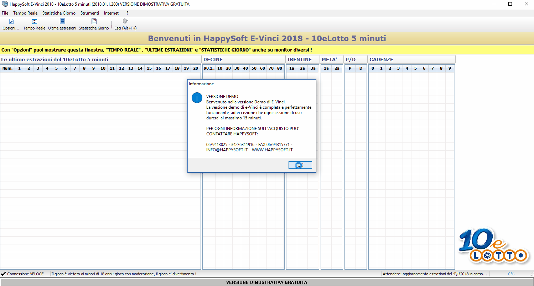Click the 1a header under META'

(x=326, y=68)
